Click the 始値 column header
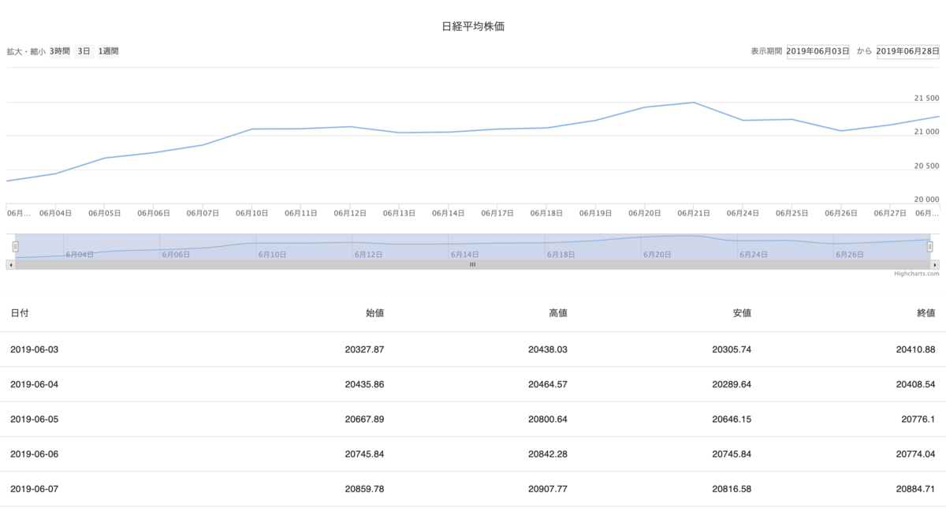This screenshot has width=946, height=519. (375, 313)
